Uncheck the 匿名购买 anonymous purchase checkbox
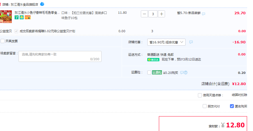253x131 pixels. click(232, 106)
